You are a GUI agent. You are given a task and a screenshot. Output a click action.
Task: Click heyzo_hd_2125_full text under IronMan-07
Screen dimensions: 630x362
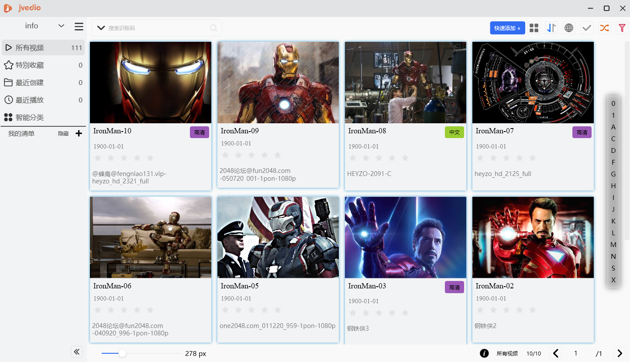point(503,174)
